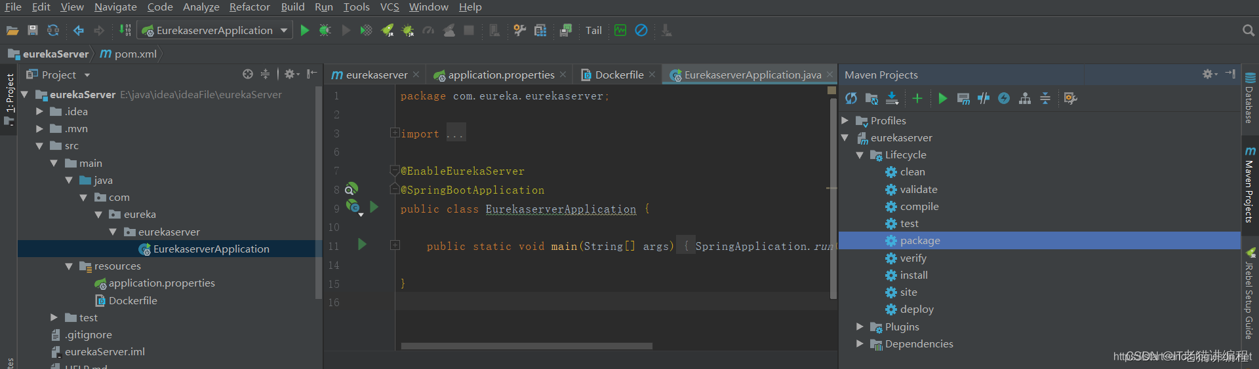Click Generate Sources and Update Folders icon
The width and height of the screenshot is (1259, 369).
(871, 98)
